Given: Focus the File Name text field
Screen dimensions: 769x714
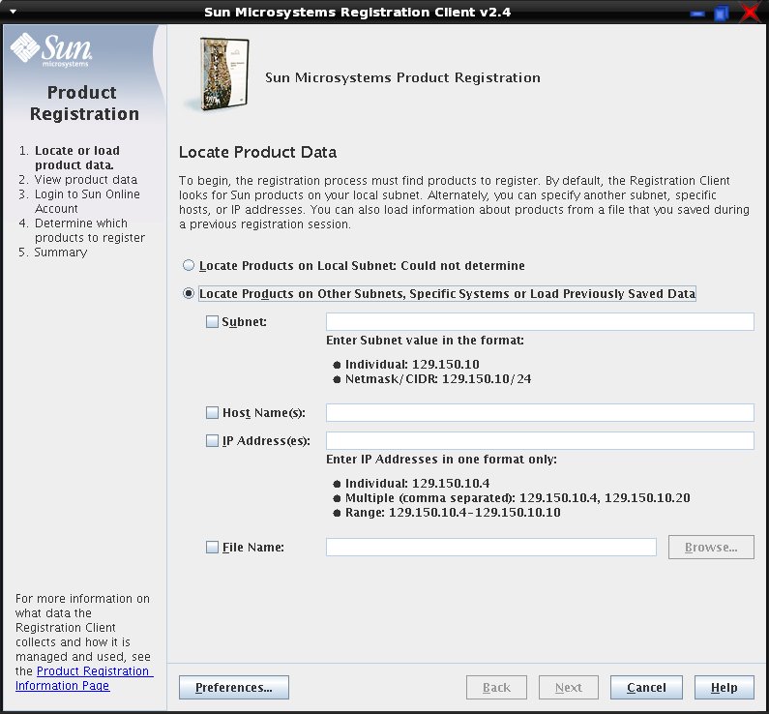Looking at the screenshot, I should click(x=491, y=547).
